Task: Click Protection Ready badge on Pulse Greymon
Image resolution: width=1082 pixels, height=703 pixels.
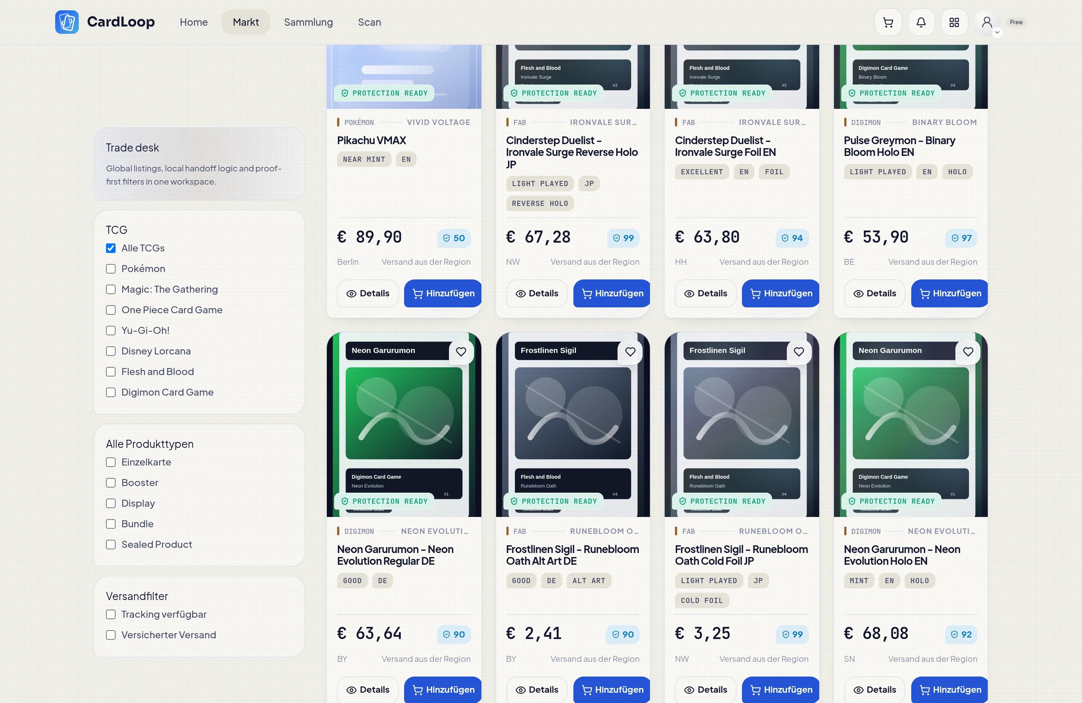Action: [x=891, y=93]
